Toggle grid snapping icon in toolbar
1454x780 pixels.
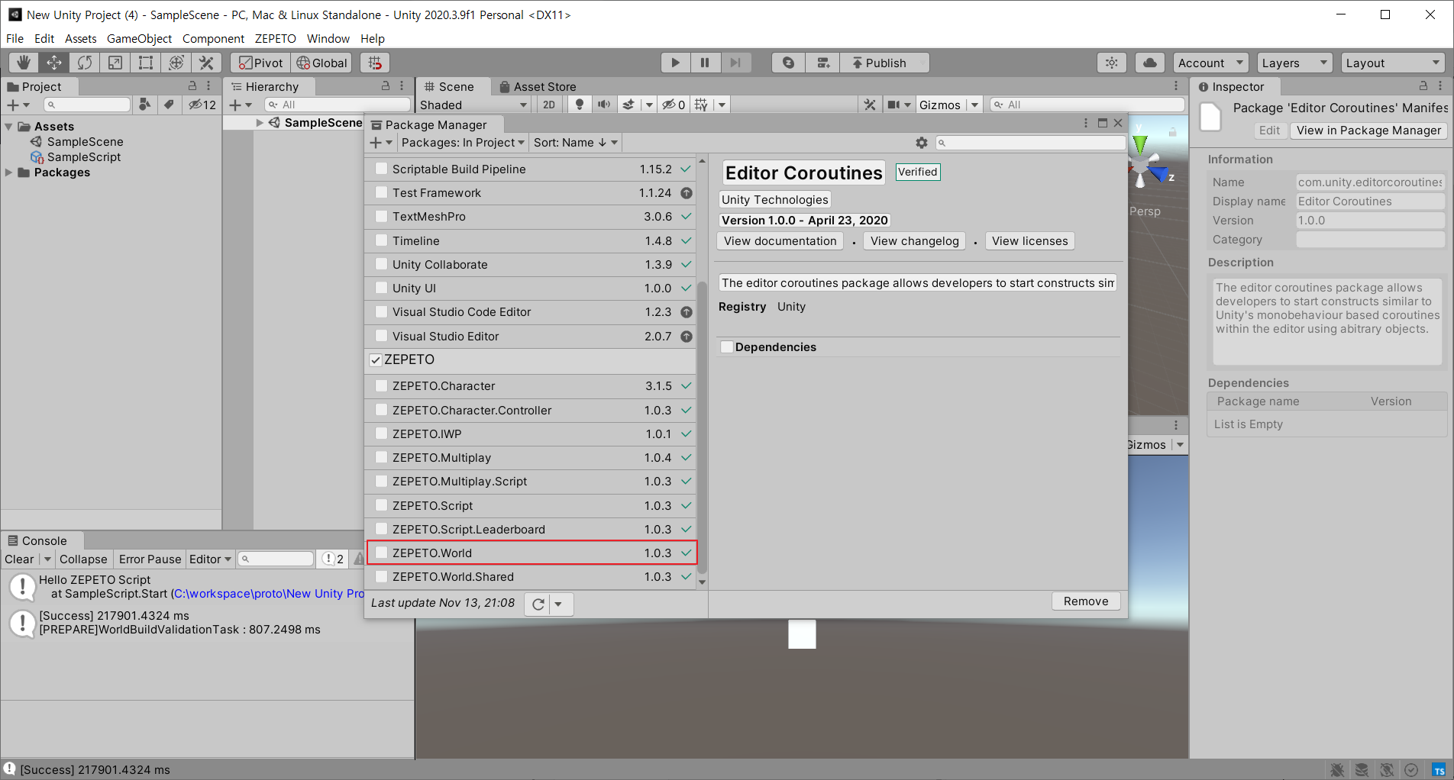point(375,63)
